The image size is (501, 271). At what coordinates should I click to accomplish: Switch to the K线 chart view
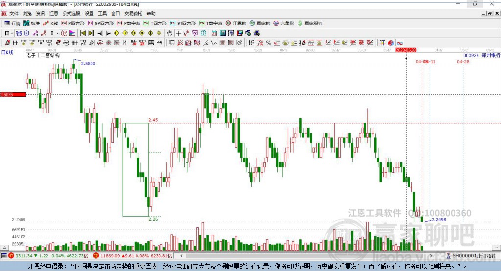click(x=50, y=23)
